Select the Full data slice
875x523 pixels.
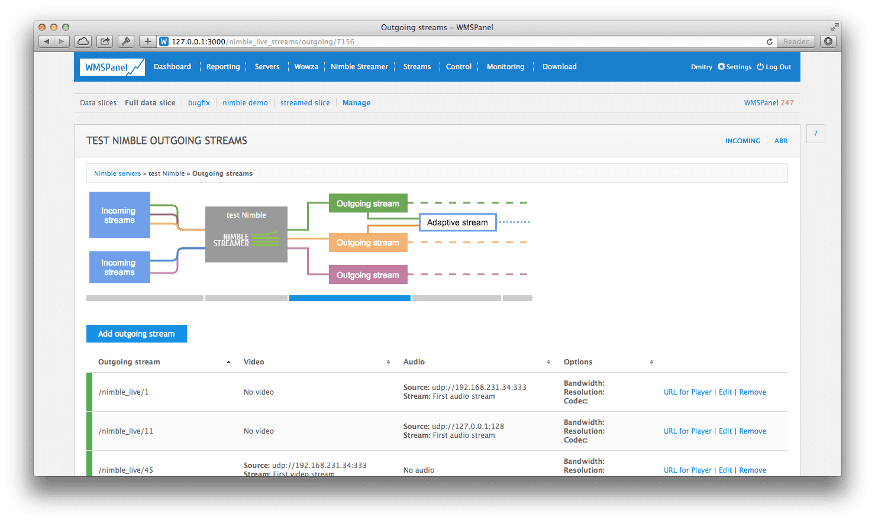pos(150,103)
